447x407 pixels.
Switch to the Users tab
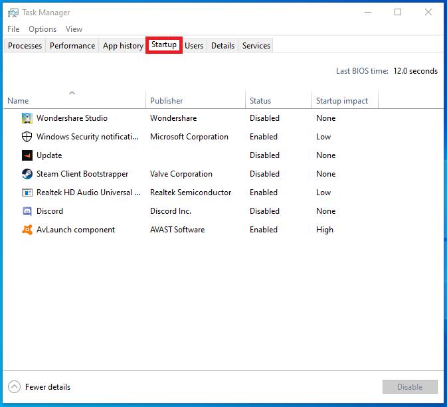click(x=194, y=46)
